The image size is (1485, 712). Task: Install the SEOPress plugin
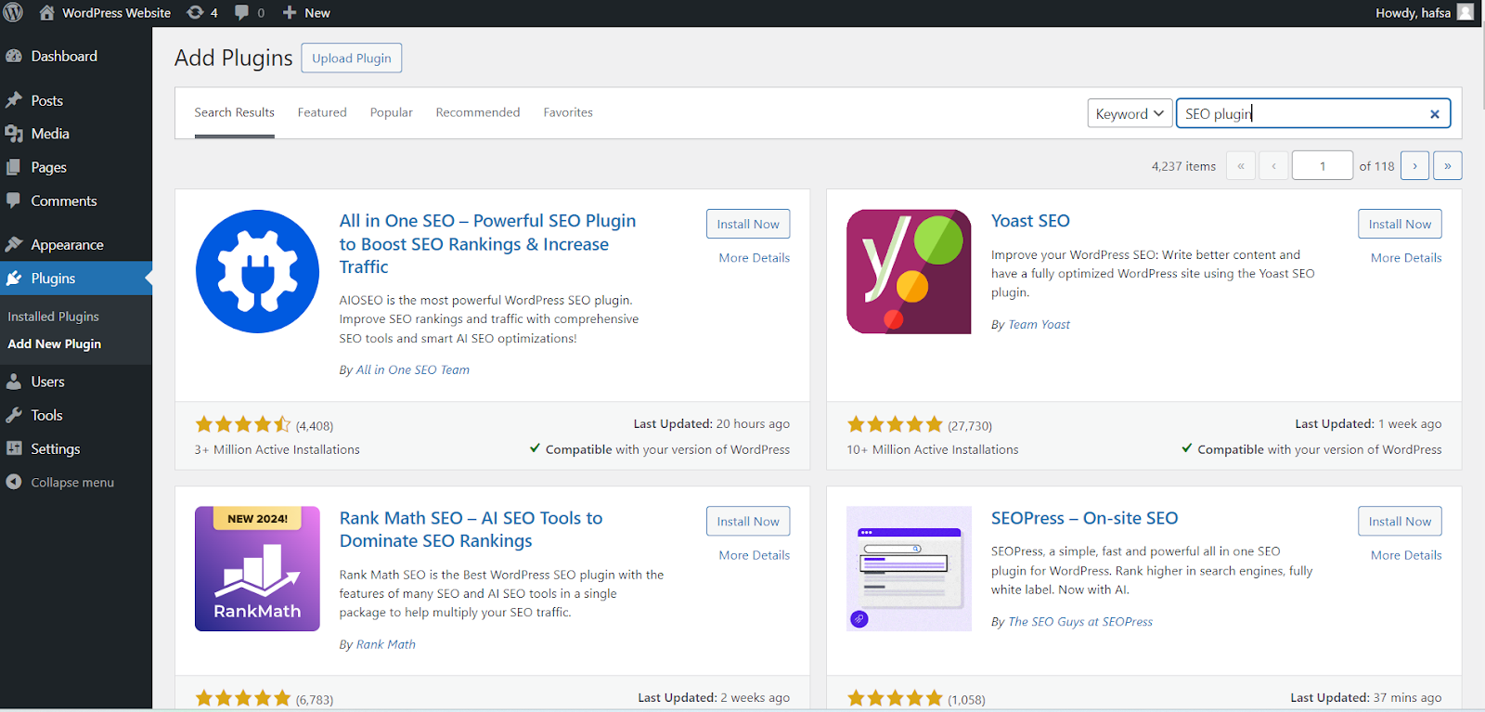pos(1400,521)
